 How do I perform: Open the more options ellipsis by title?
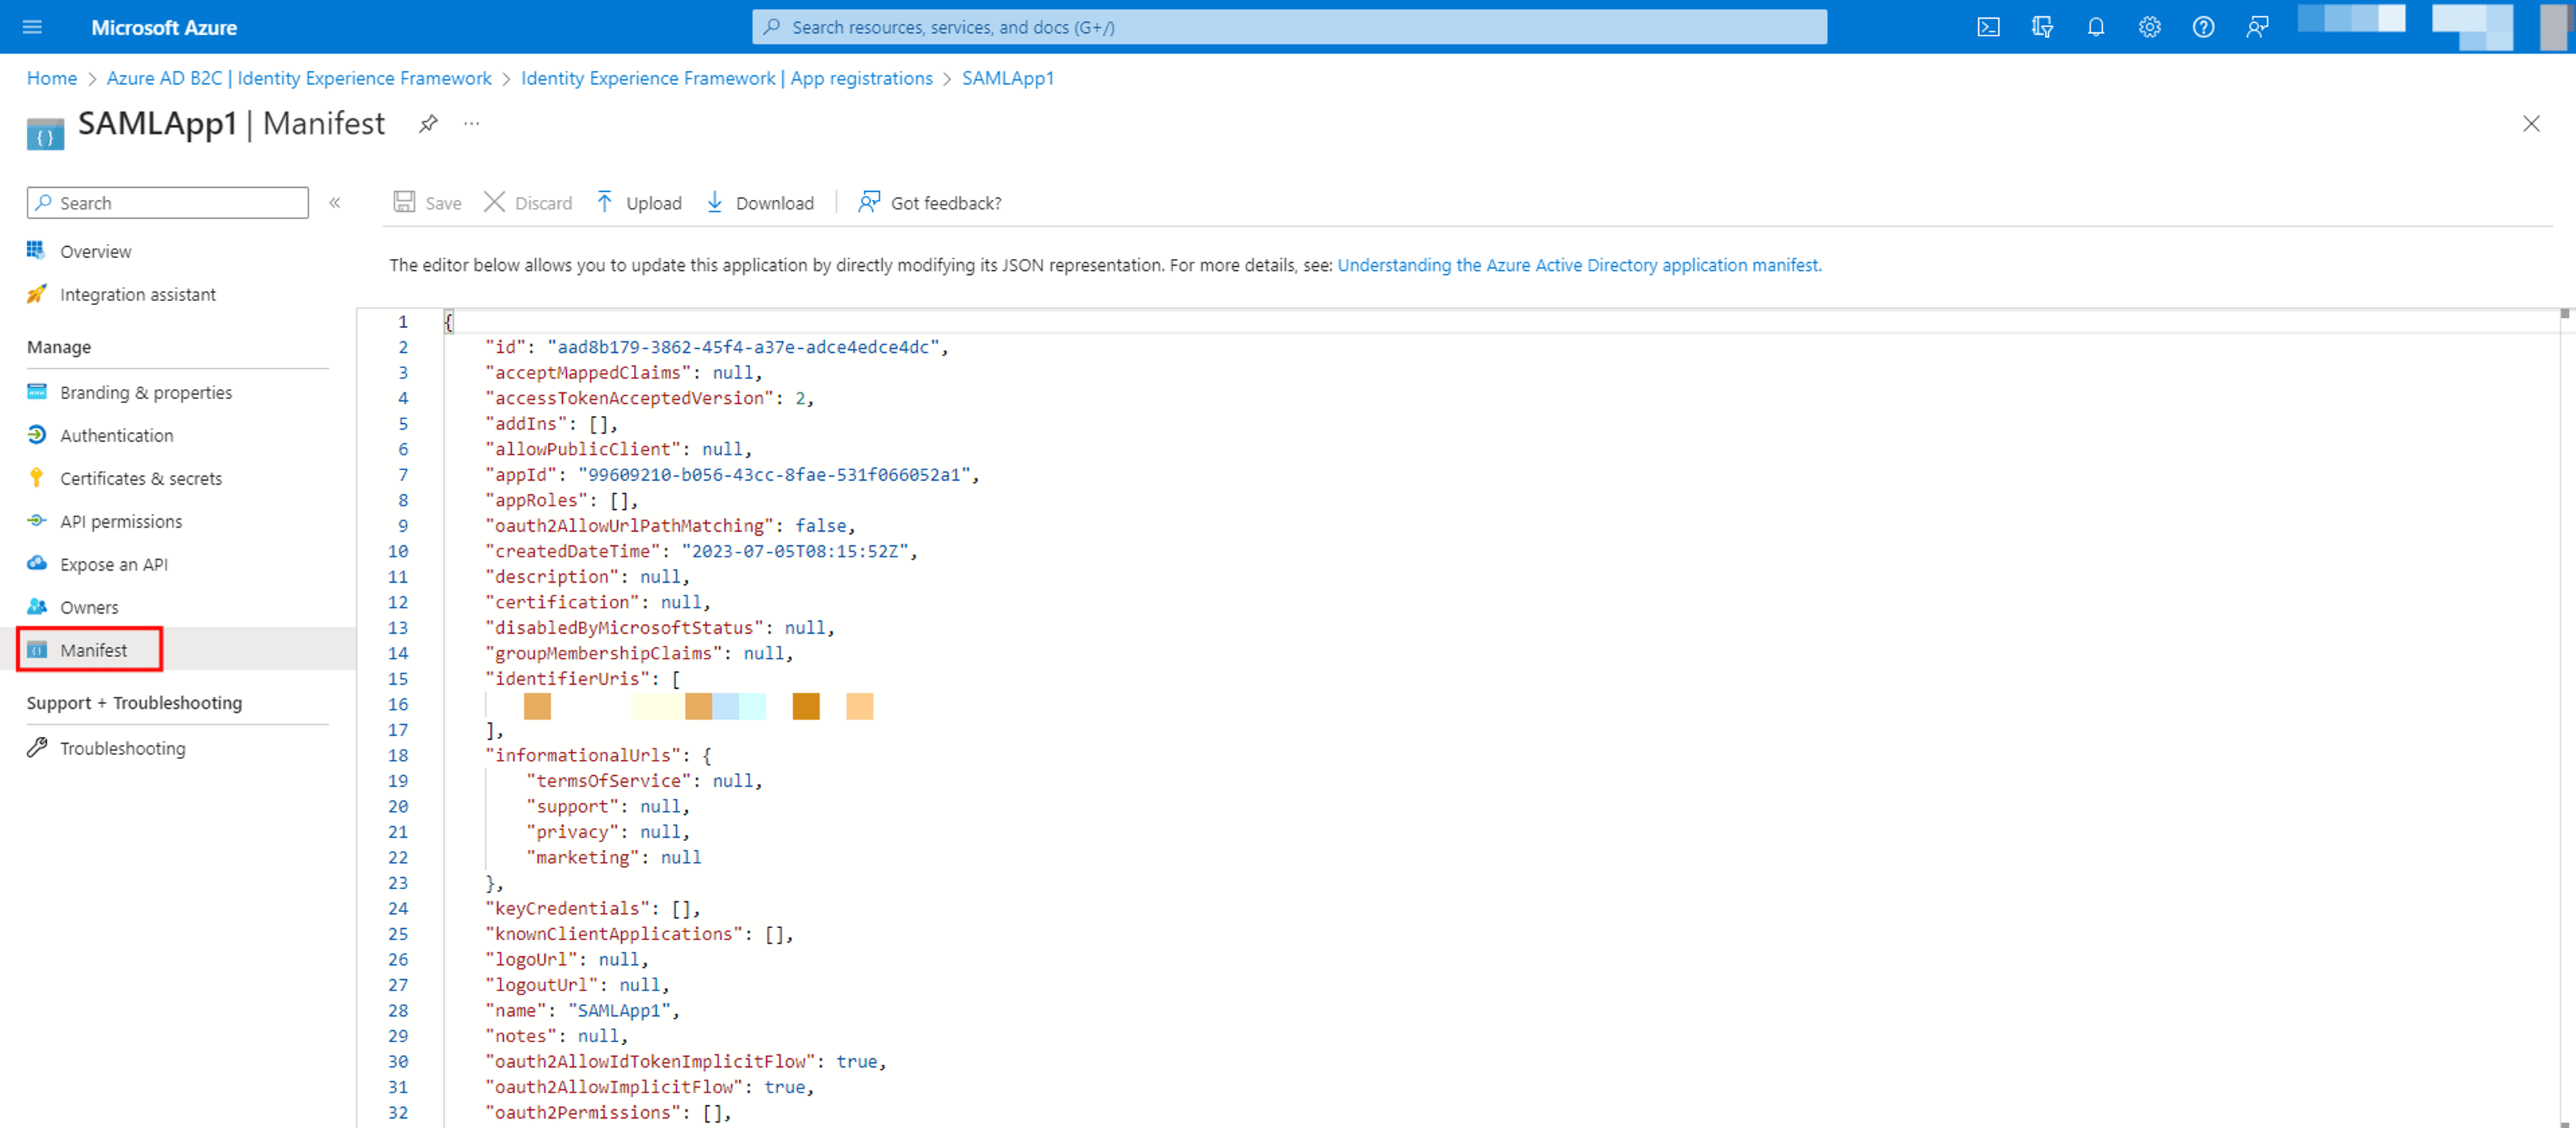pyautogui.click(x=472, y=124)
